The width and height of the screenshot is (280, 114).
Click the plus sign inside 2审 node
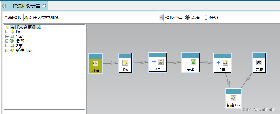tap(218, 63)
